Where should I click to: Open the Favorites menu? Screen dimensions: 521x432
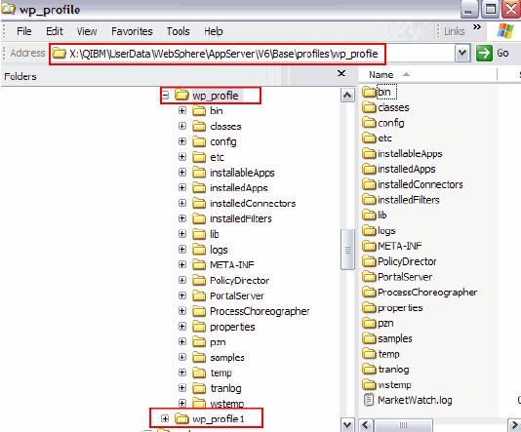click(x=132, y=31)
